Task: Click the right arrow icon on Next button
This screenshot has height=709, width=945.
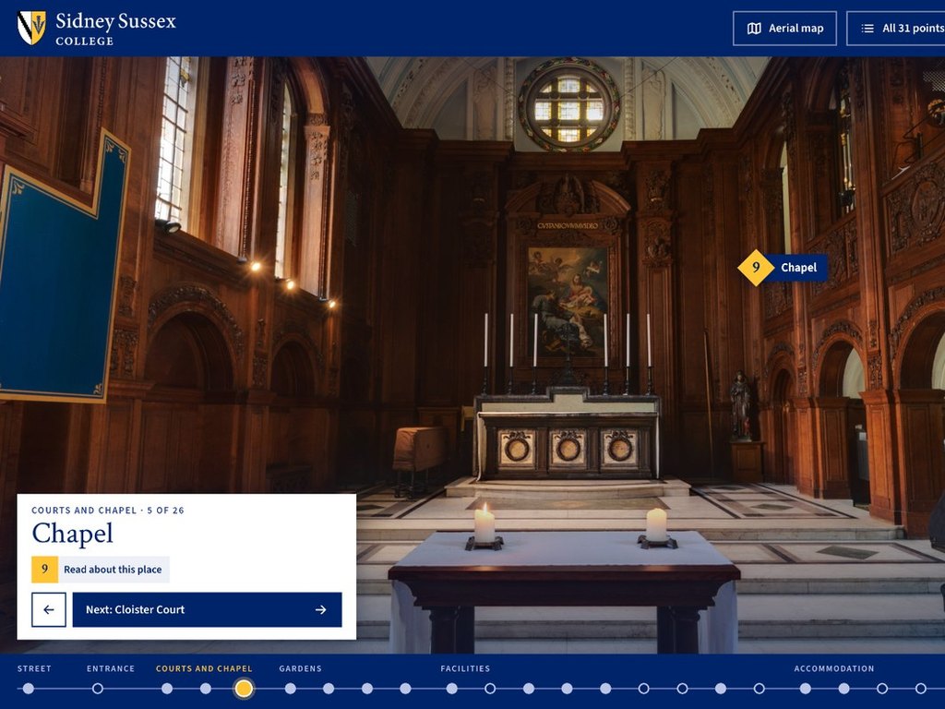Action: pyautogui.click(x=320, y=609)
